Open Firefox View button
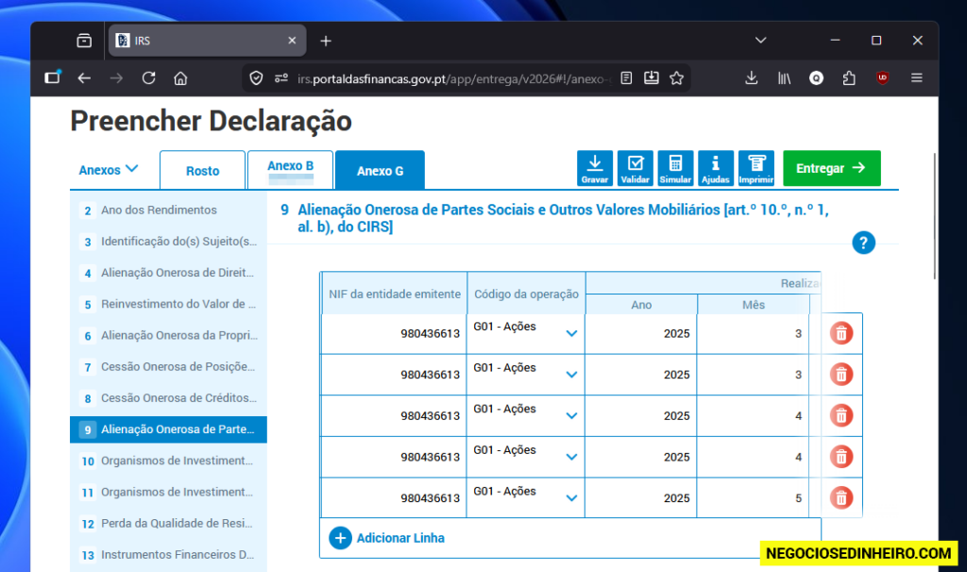This screenshot has width=967, height=572. [x=84, y=41]
